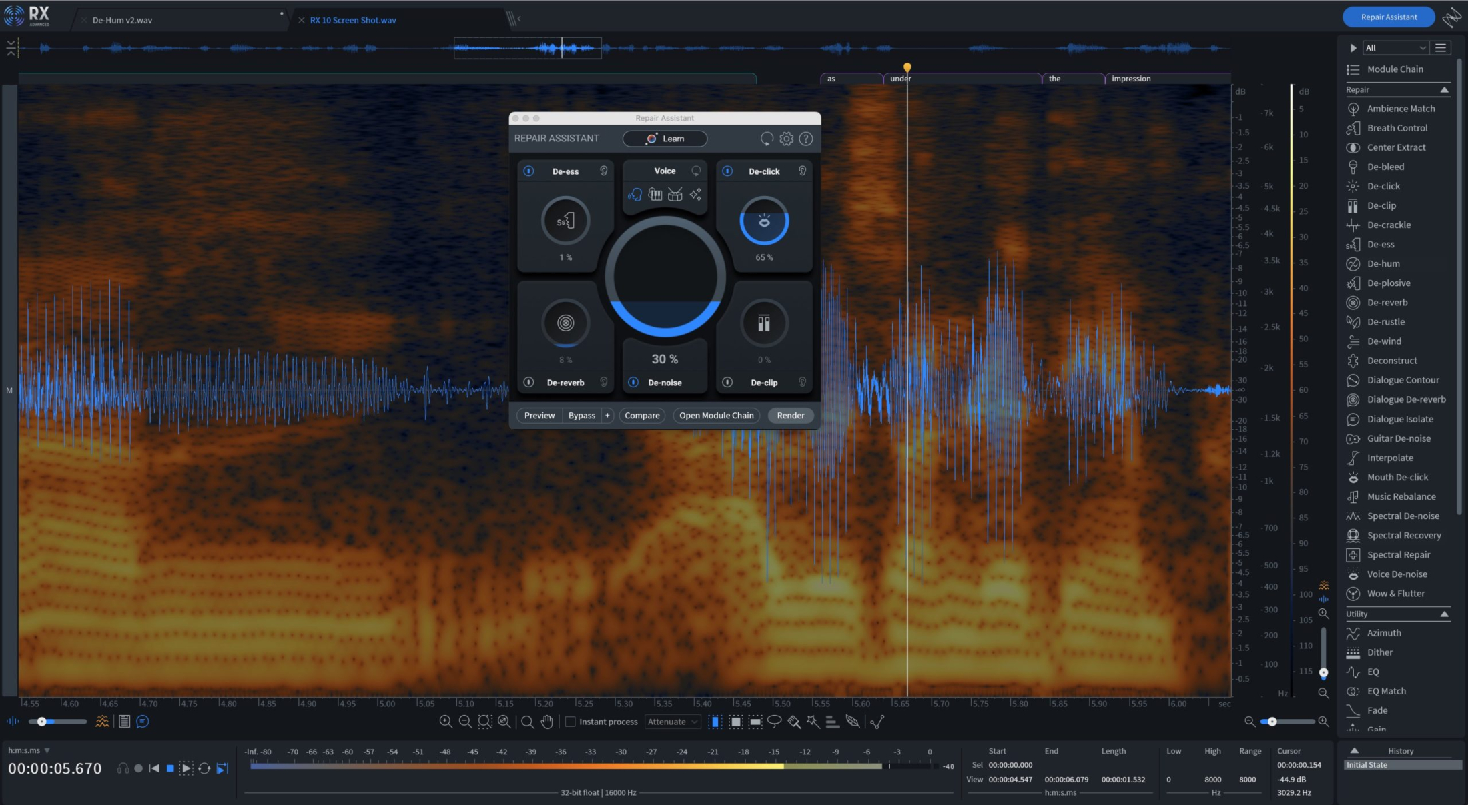Screen dimensions: 1468x805
Task: Select the Brush selection tool
Action: [x=793, y=722]
